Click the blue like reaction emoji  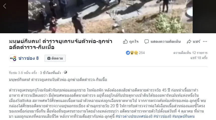coord(128,53)
